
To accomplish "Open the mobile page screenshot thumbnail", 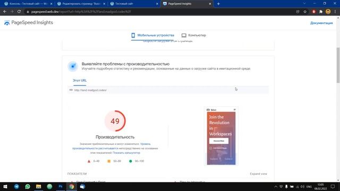I will [x=221, y=136].
